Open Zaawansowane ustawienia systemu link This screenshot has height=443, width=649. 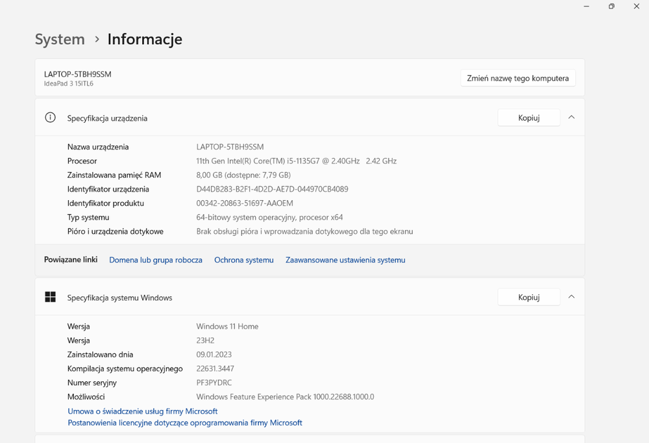[x=345, y=260]
